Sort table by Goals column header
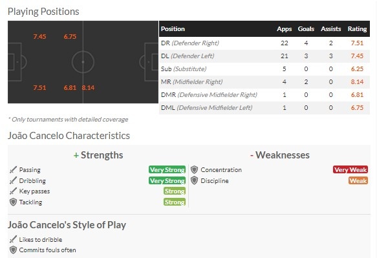This screenshot has height=258, width=377. pyautogui.click(x=306, y=29)
